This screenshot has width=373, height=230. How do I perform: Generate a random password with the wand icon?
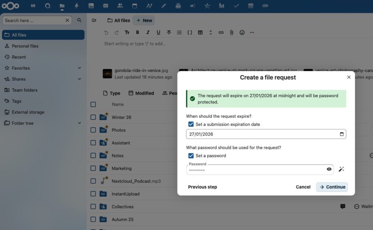[x=341, y=169]
